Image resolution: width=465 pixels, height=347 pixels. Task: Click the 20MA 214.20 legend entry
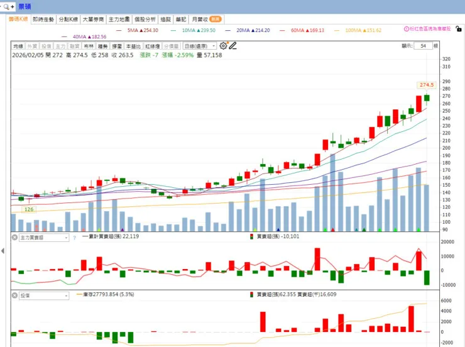(x=248, y=30)
